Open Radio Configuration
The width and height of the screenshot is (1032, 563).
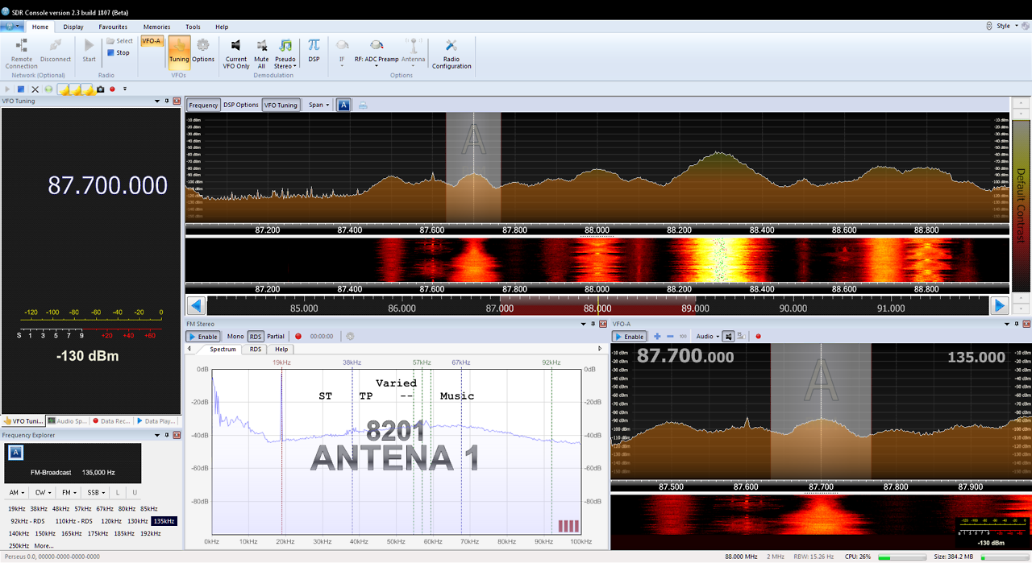451,53
